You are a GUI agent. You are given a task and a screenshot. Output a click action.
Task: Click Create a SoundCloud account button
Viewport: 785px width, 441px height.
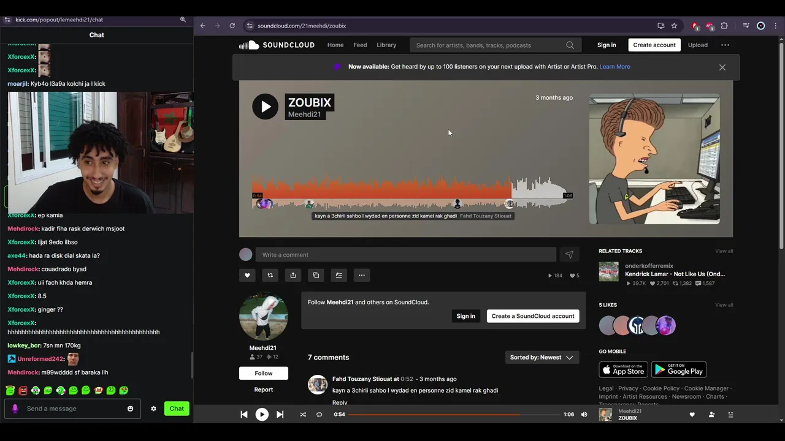point(533,316)
